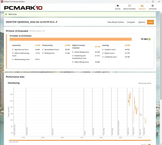162x145 pixels.
Task: Open the Monitoring details link
Action: (x=145, y=83)
